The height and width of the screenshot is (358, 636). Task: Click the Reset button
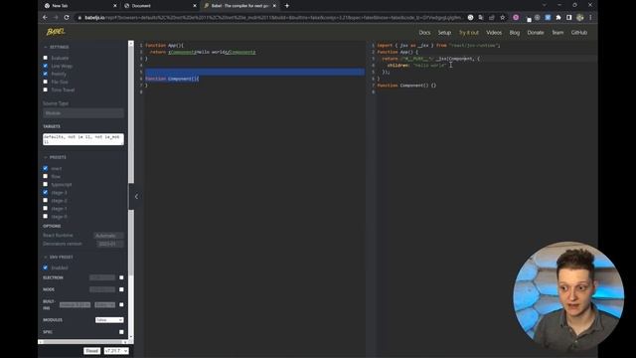coord(92,351)
